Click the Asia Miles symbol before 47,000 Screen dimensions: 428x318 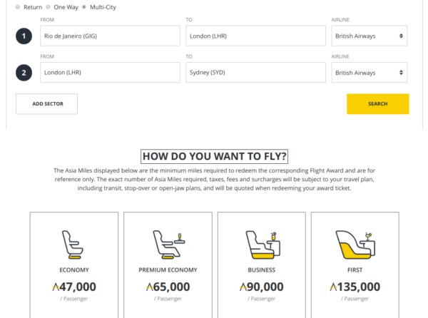(56, 287)
